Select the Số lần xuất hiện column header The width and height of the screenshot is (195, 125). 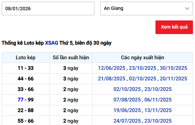[71, 58]
